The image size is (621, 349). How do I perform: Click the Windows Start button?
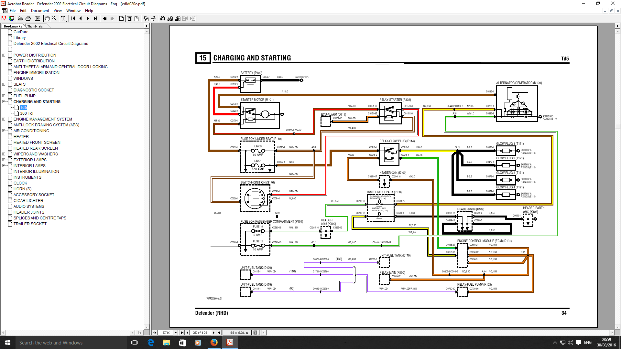point(8,343)
